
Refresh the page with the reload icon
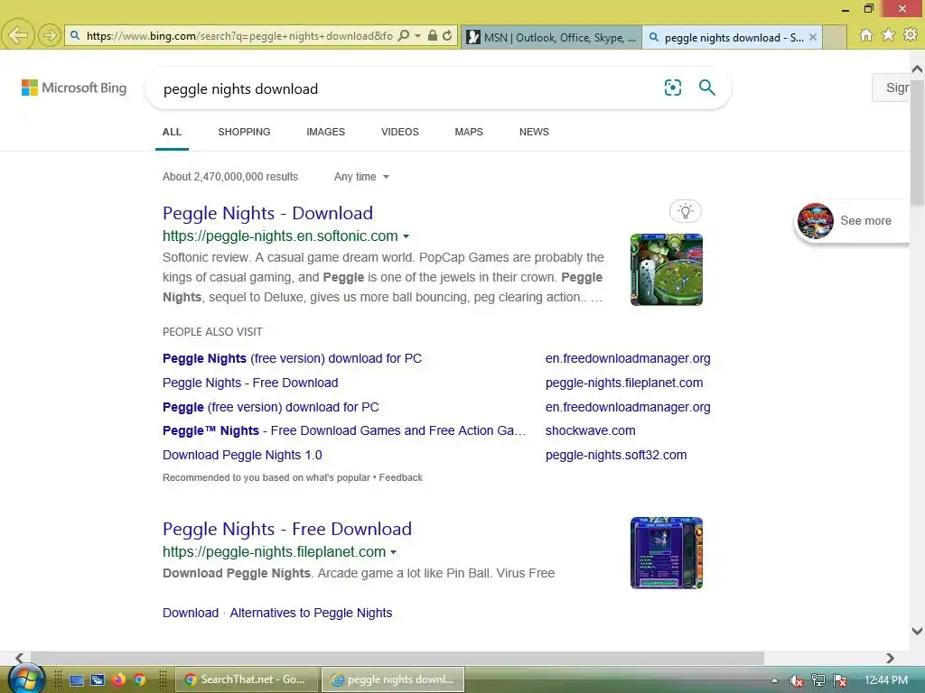[x=448, y=36]
